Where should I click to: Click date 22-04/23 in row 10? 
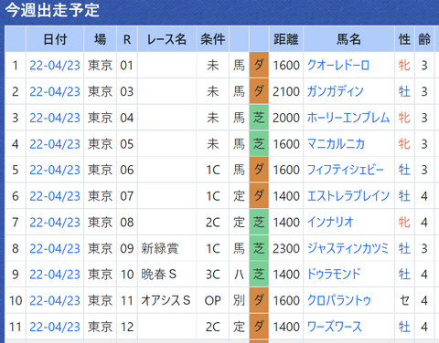coord(55,301)
